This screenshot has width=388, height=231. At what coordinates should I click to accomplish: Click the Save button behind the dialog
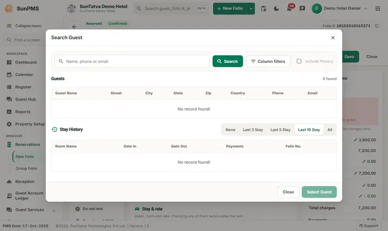point(350,56)
